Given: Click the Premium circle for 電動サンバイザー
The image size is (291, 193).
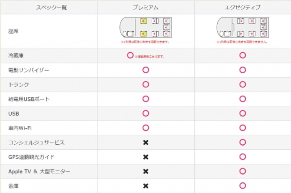Looking at the screenshot, I should click(145, 70).
